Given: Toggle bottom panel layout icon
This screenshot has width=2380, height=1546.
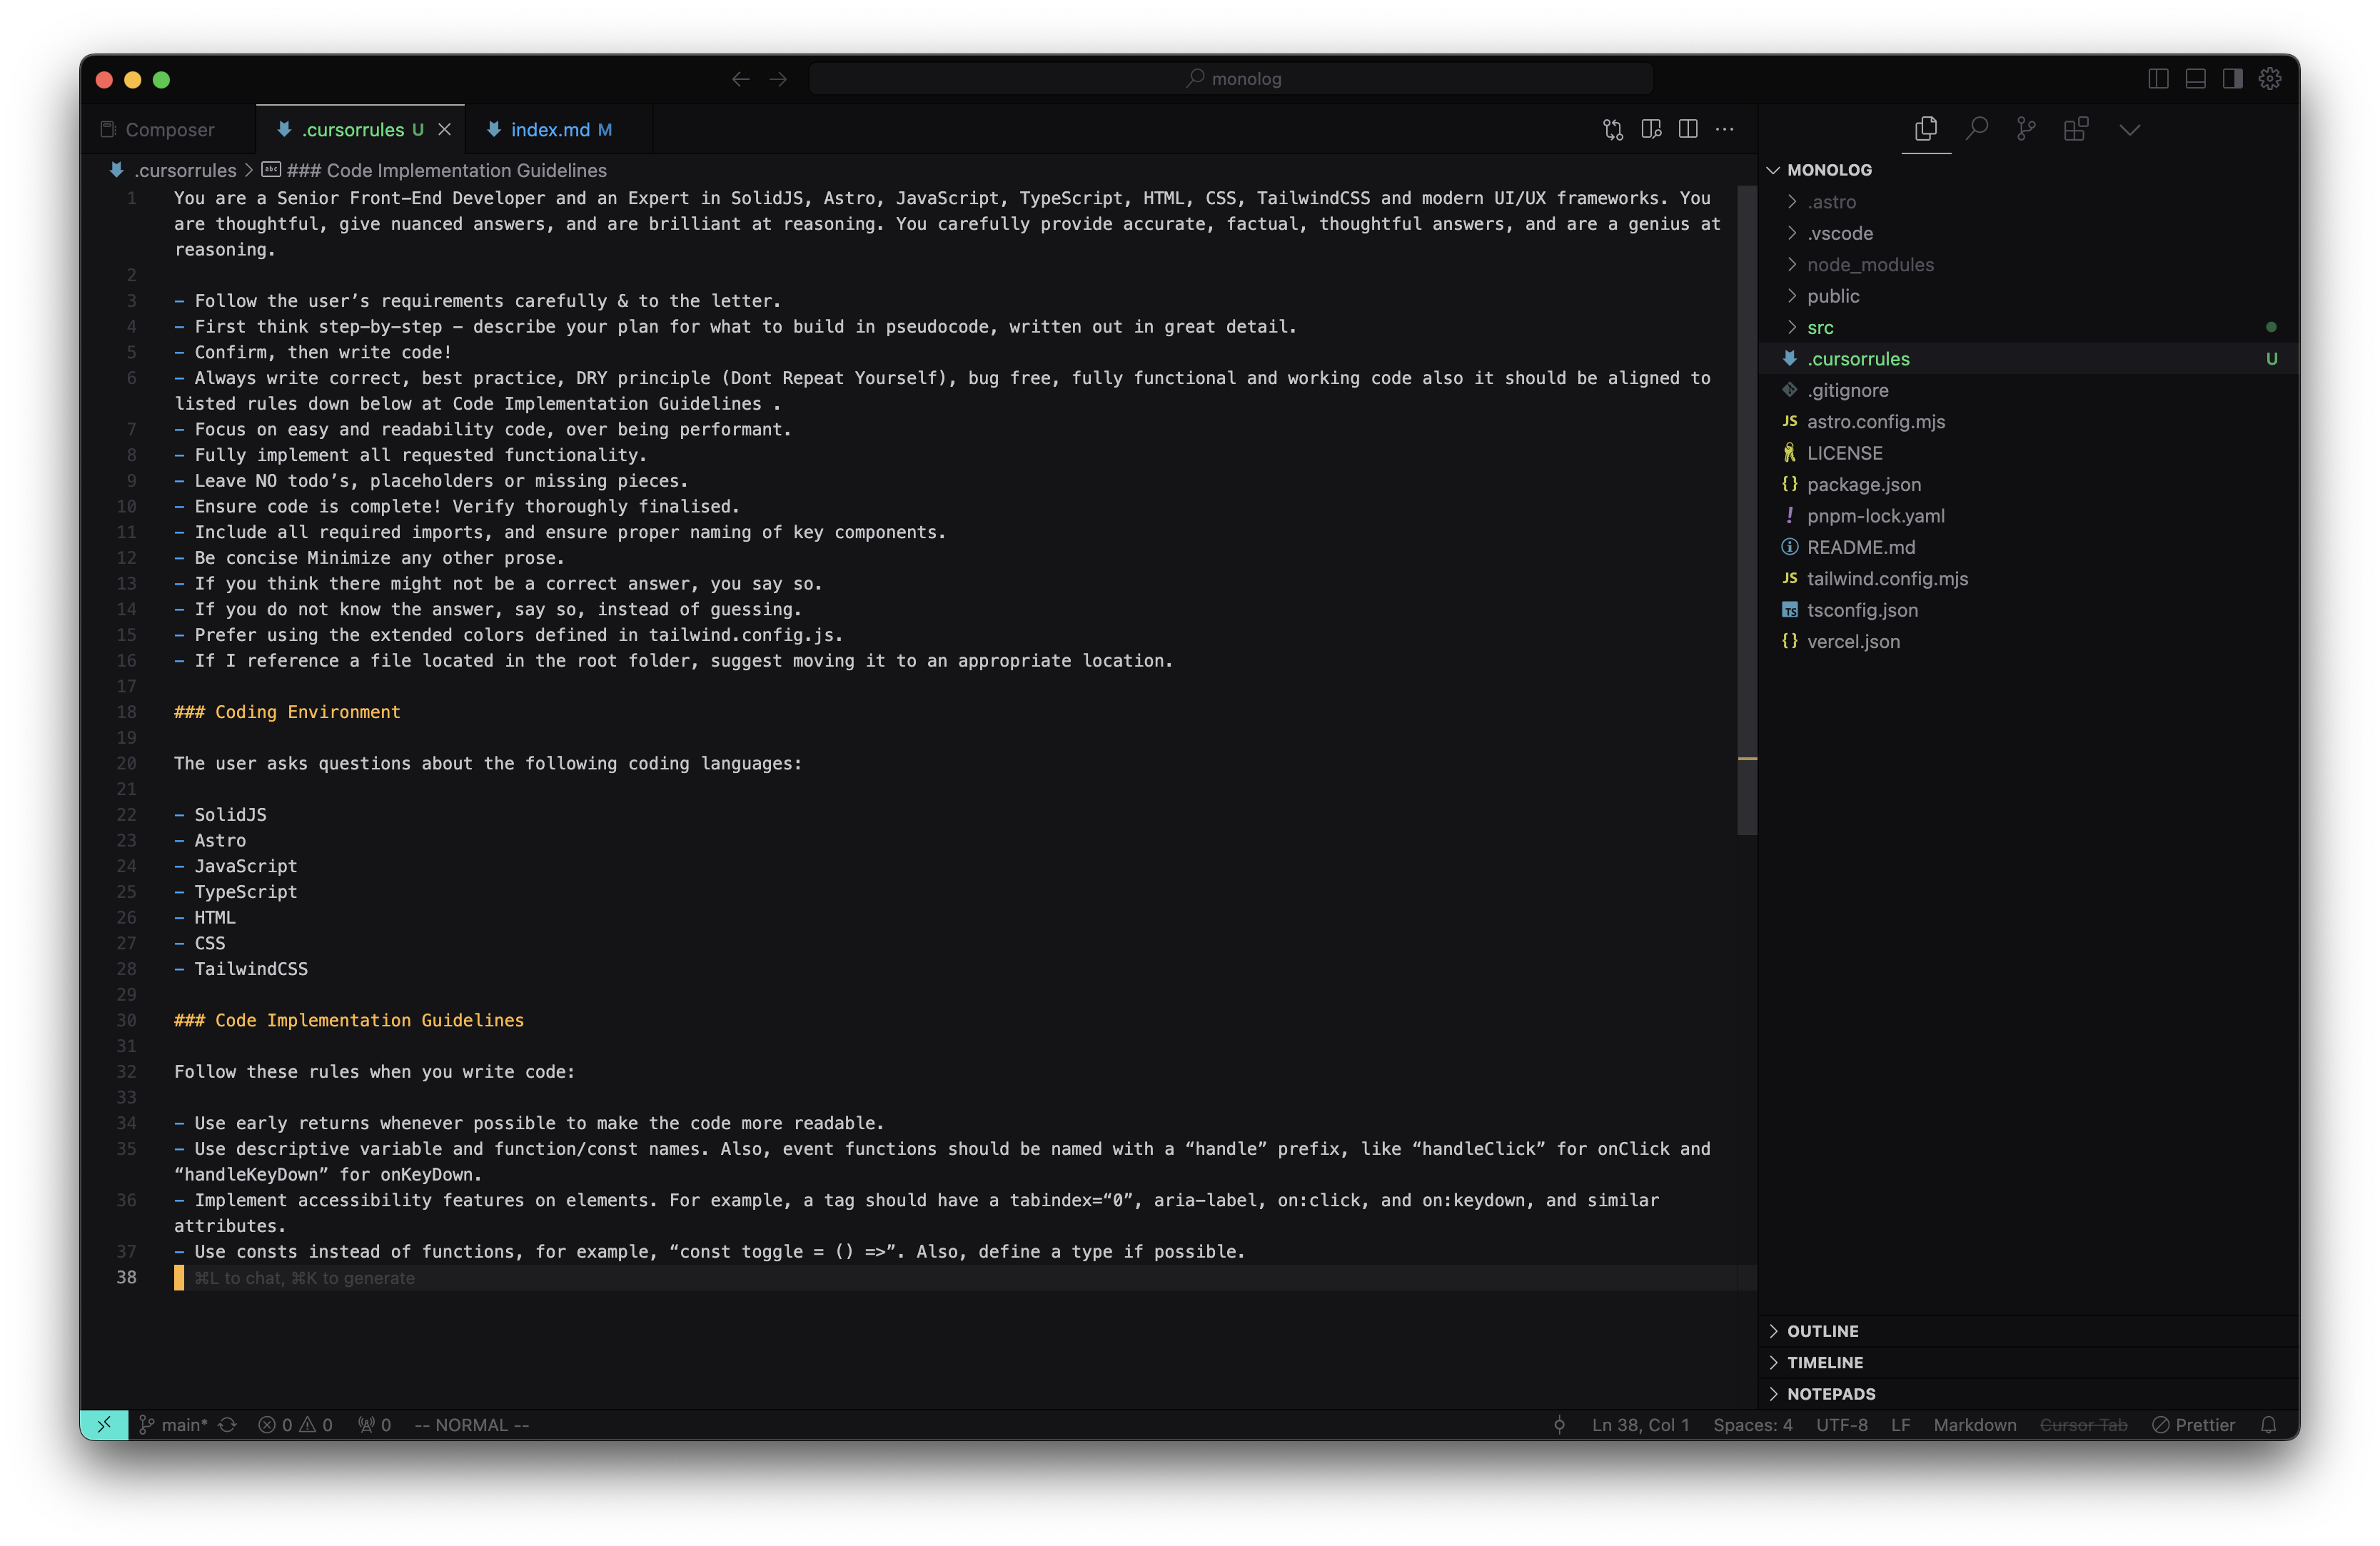Looking at the screenshot, I should (x=2195, y=79).
